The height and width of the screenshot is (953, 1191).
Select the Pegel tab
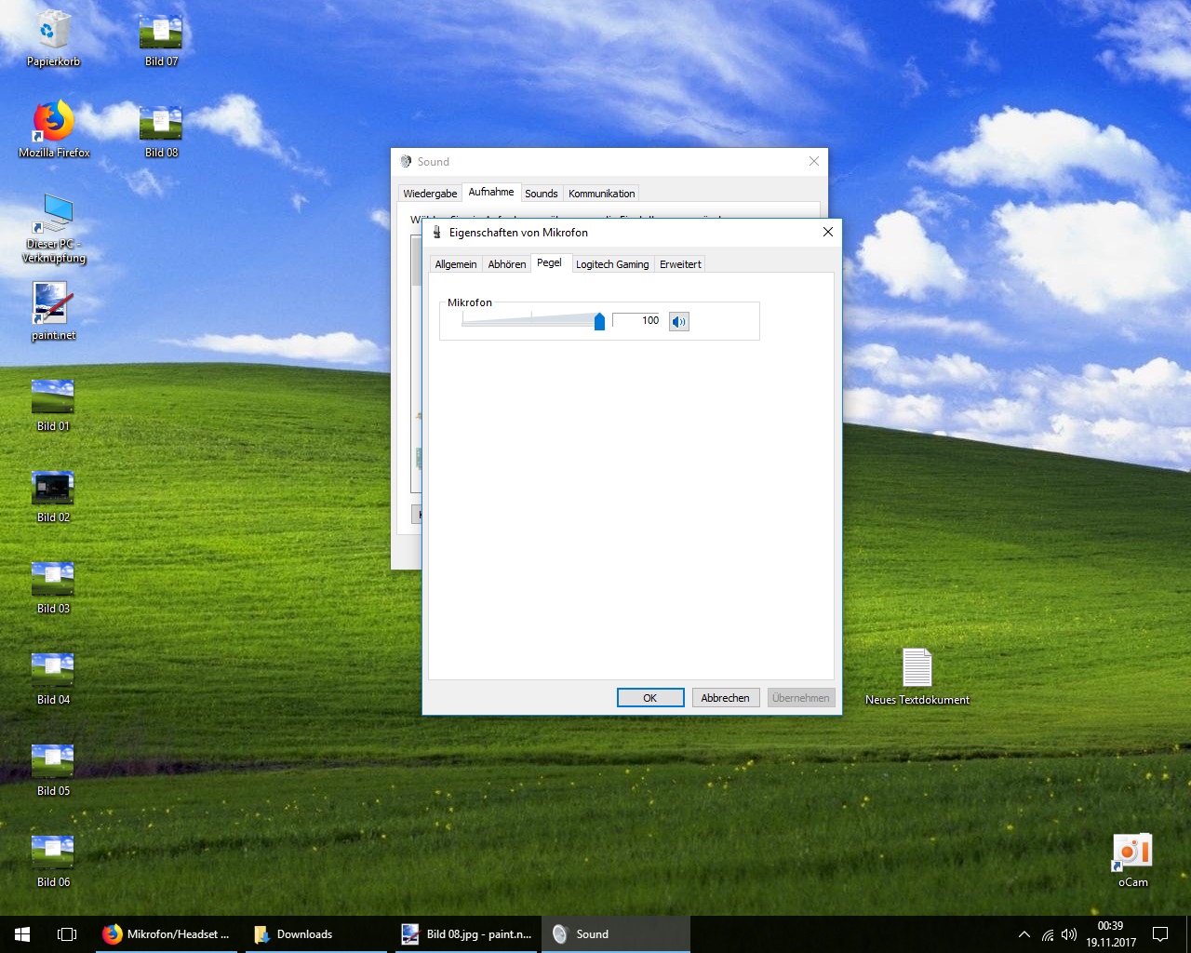[549, 262]
